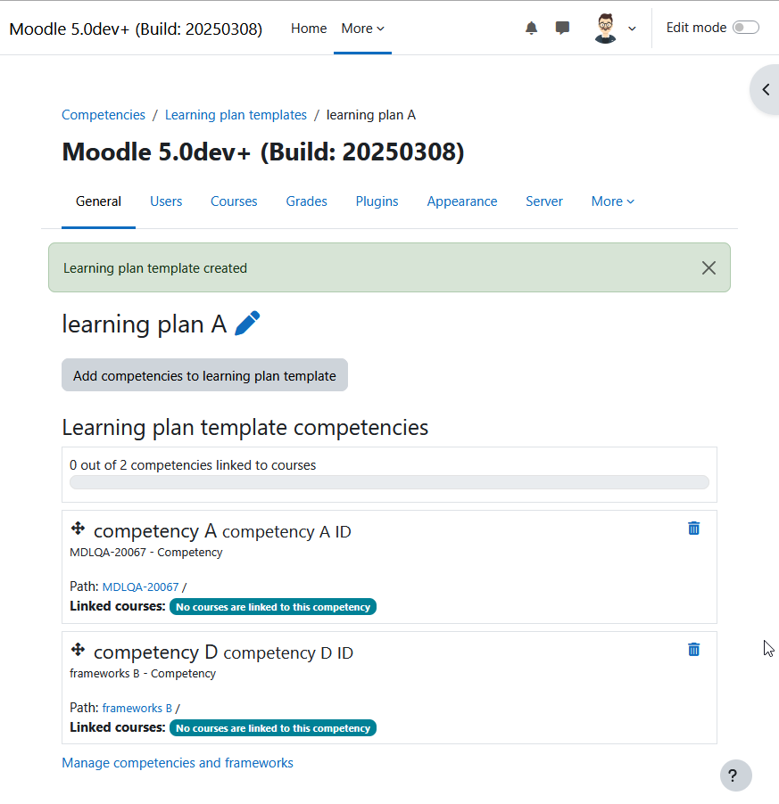This screenshot has height=804, width=779.
Task: Open the notifications bell icon
Action: (531, 28)
